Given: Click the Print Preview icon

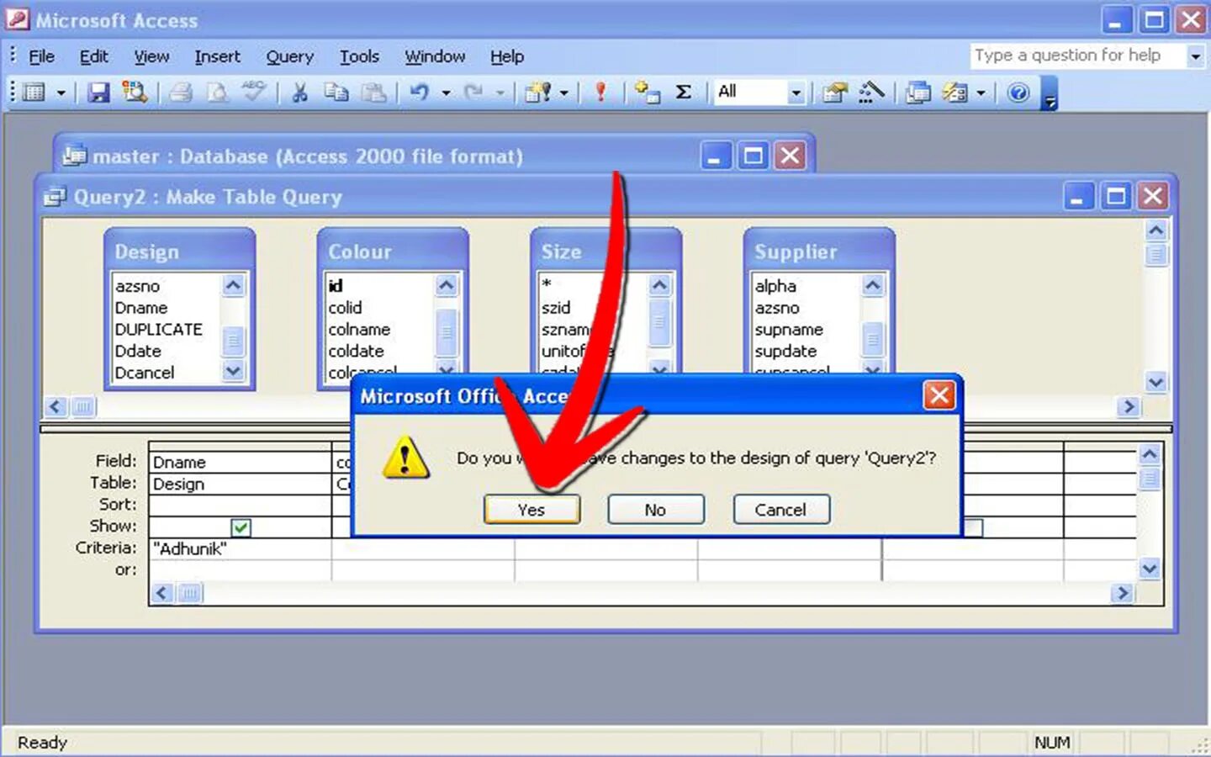Looking at the screenshot, I should coord(217,93).
